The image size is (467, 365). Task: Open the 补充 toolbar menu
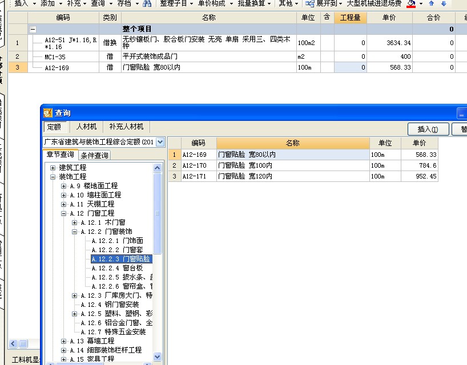click(x=77, y=3)
